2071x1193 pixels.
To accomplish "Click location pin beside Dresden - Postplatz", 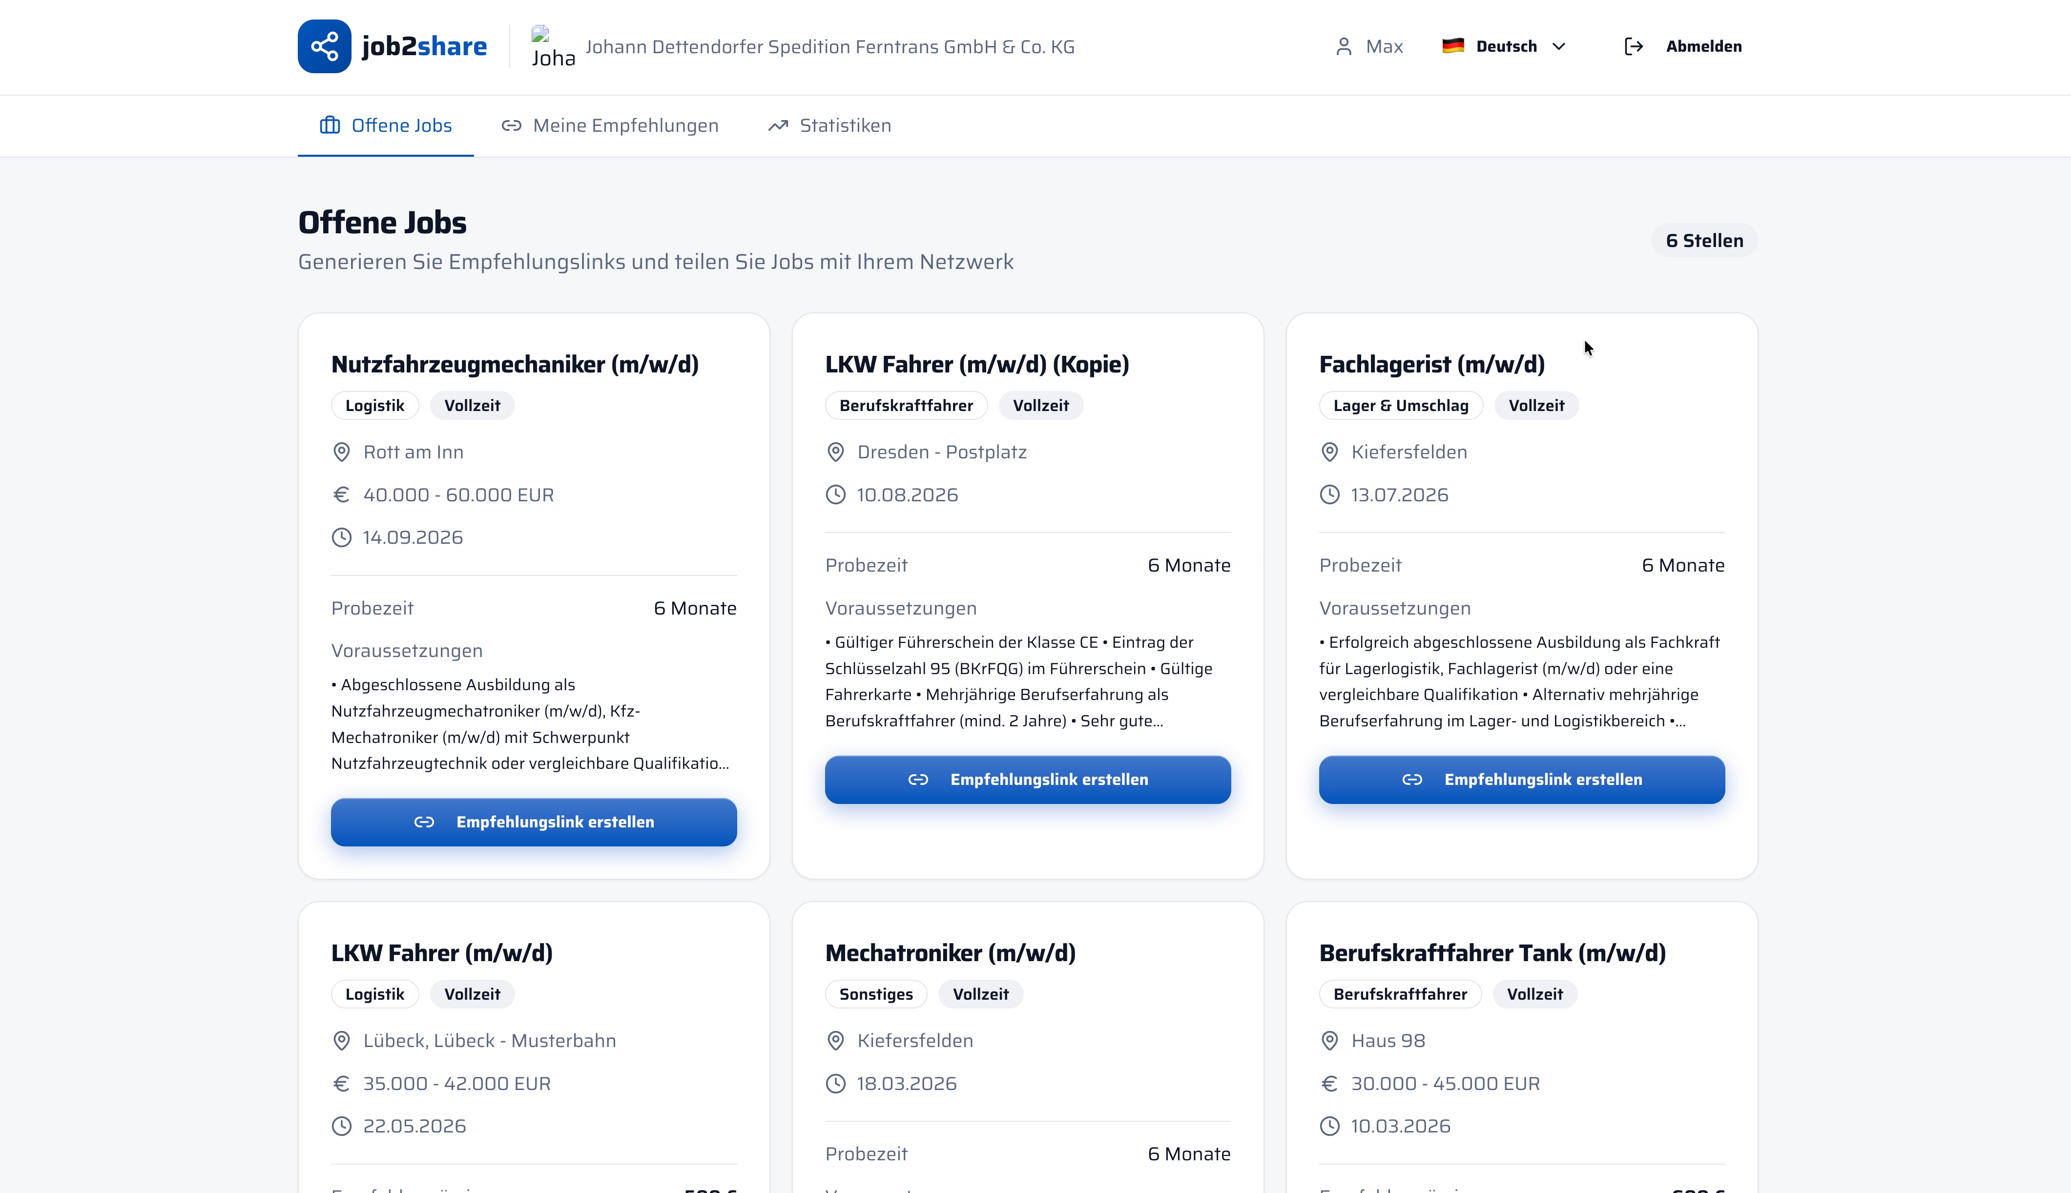I will point(836,453).
